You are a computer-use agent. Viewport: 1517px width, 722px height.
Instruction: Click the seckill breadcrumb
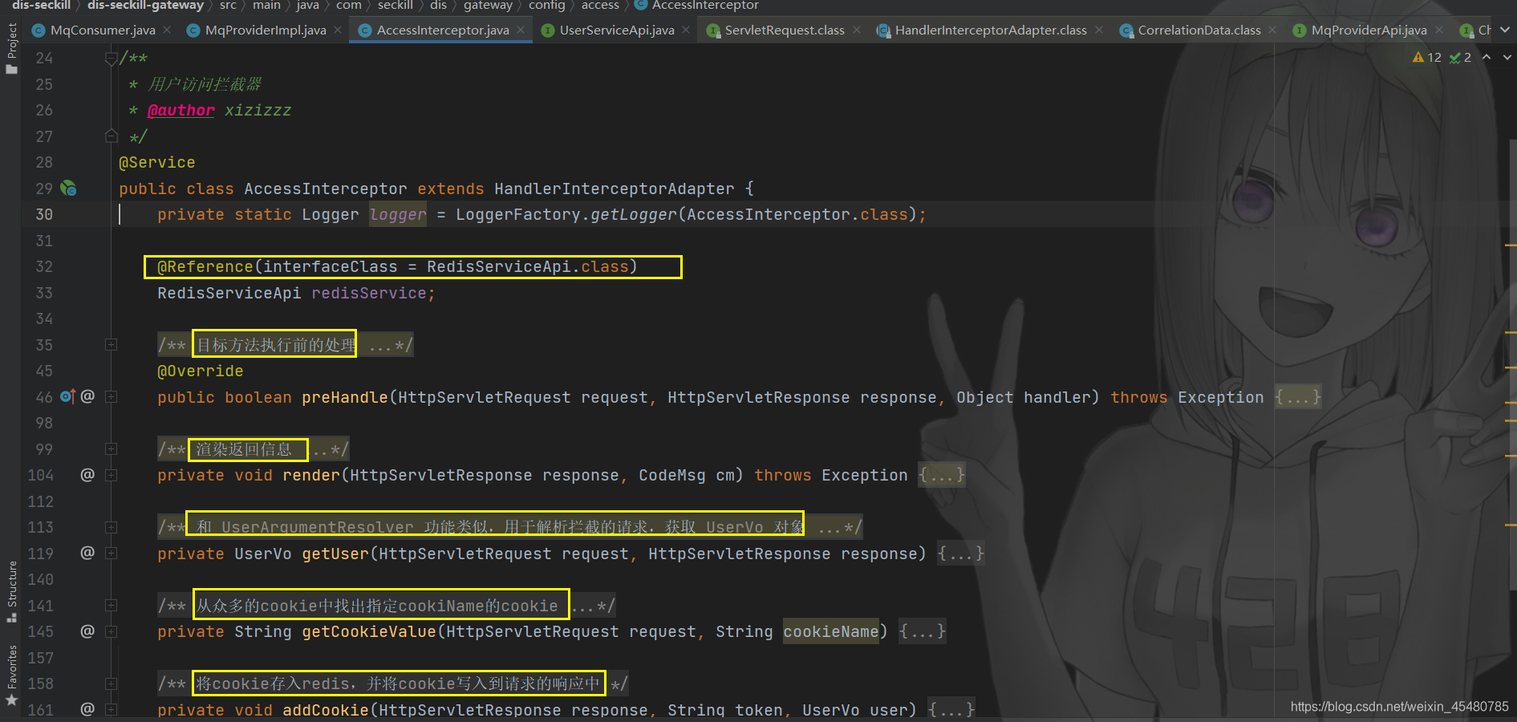[395, 6]
